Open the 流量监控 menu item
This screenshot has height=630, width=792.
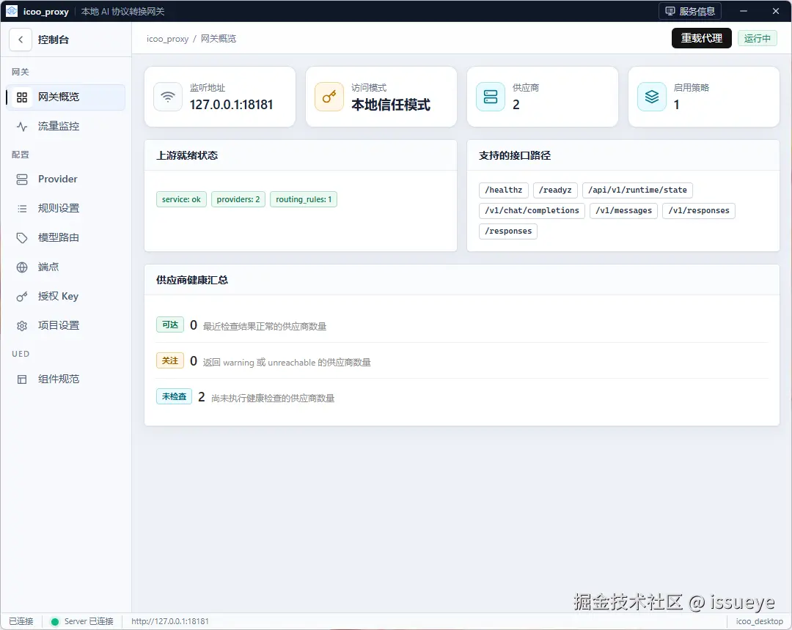point(66,127)
